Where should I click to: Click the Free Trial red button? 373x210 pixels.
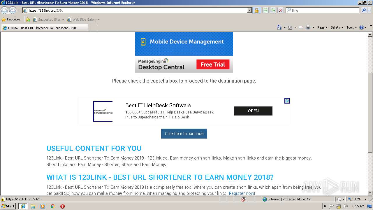(213, 64)
